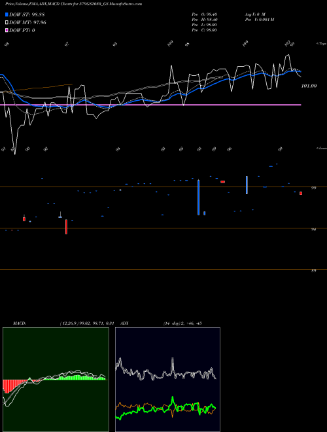The height and width of the screenshot is (432, 327).
Task: Click the ADX panel heading
Action: (x=124, y=323)
